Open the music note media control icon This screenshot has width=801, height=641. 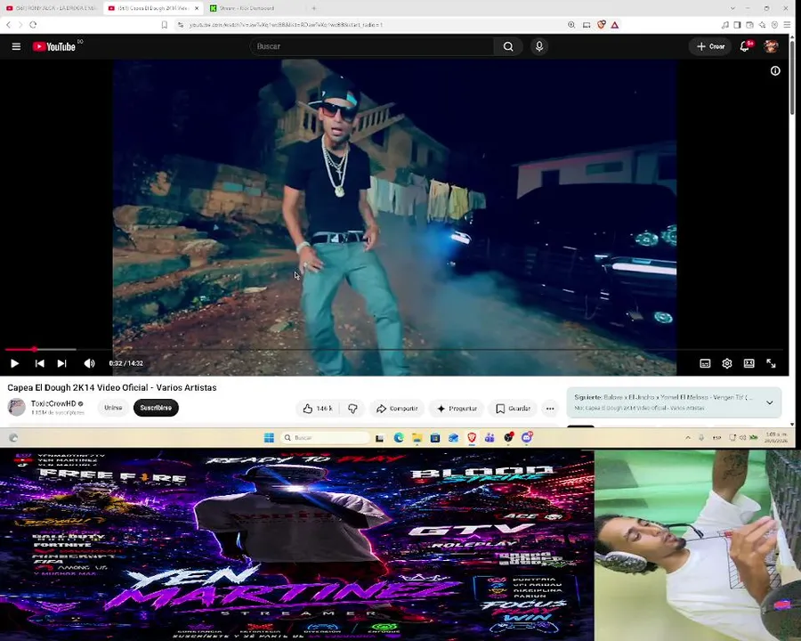(x=724, y=25)
